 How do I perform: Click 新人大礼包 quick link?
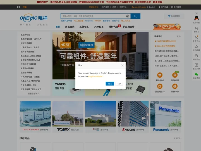point(126,21)
